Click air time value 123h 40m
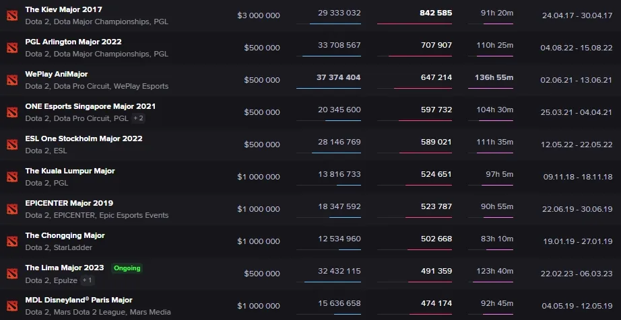Viewport: 621px width, 320px height. [494, 271]
